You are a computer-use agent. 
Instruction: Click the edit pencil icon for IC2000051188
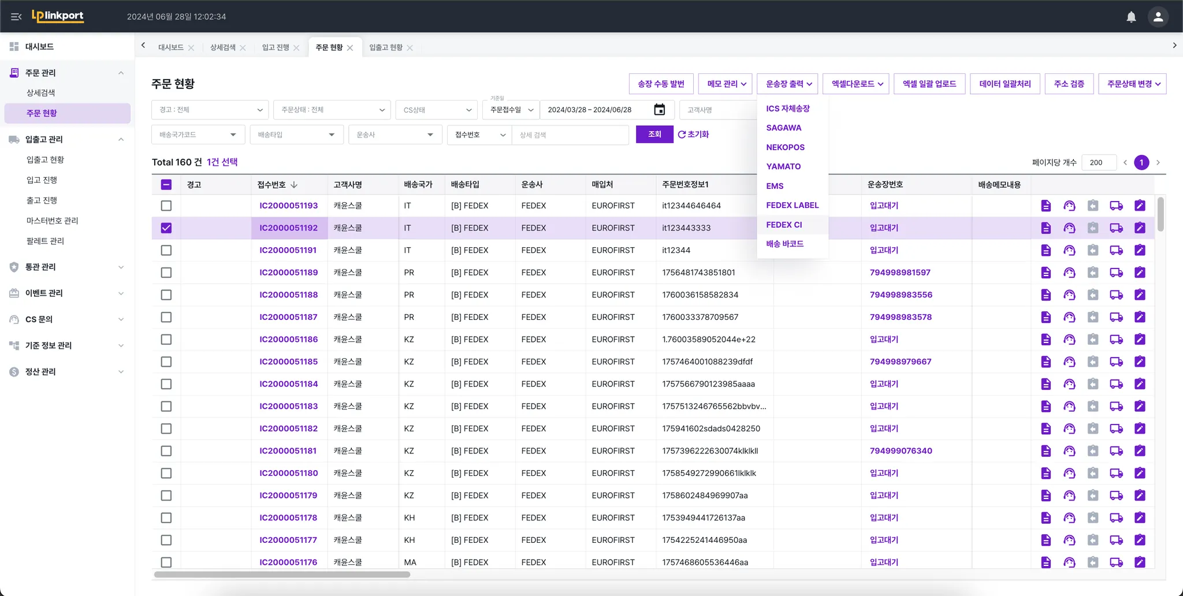(x=1140, y=295)
